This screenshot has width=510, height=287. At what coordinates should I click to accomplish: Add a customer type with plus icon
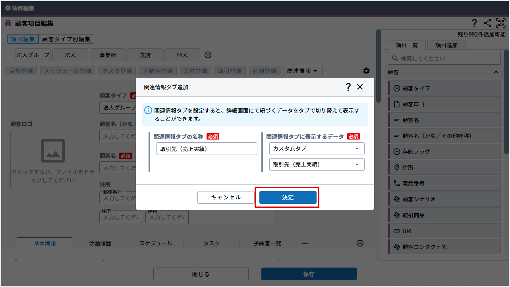pos(208,55)
